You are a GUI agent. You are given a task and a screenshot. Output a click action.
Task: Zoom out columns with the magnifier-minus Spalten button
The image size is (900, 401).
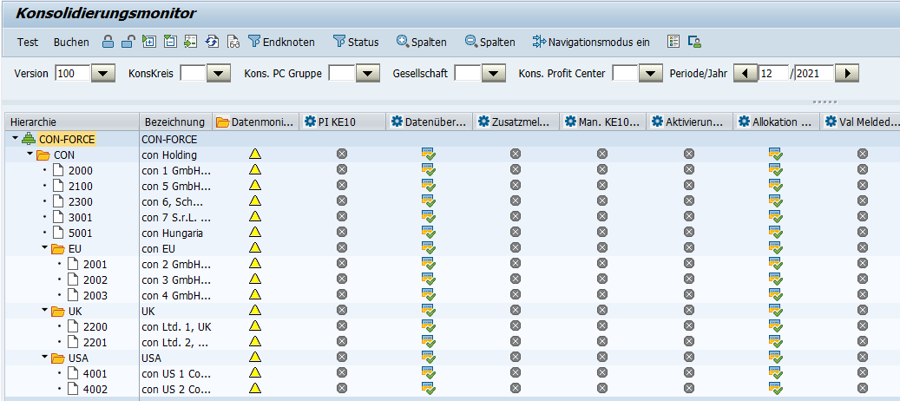[x=489, y=42]
